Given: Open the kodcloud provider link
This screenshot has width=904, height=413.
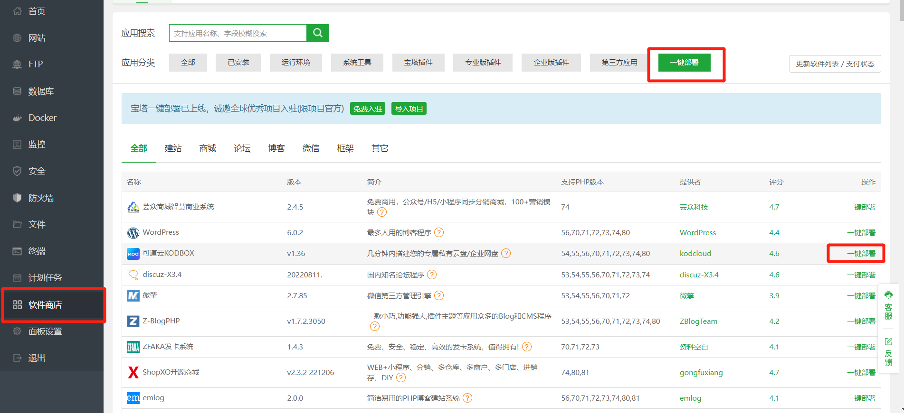Looking at the screenshot, I should tap(695, 254).
